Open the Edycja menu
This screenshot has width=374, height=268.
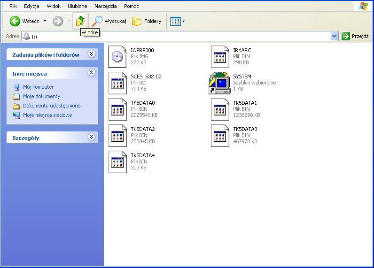pos(31,6)
